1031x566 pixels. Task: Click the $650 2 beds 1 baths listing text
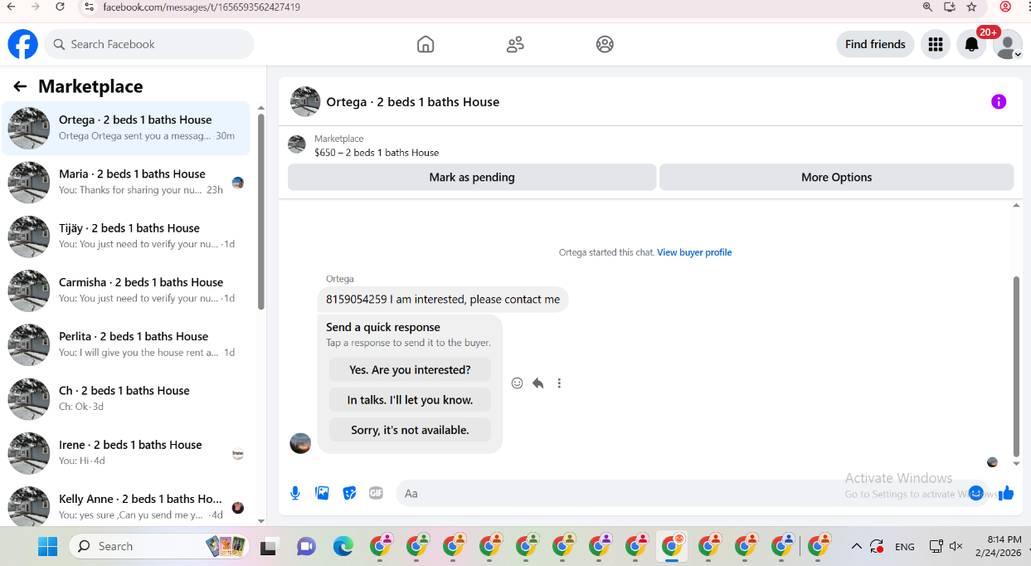377,153
